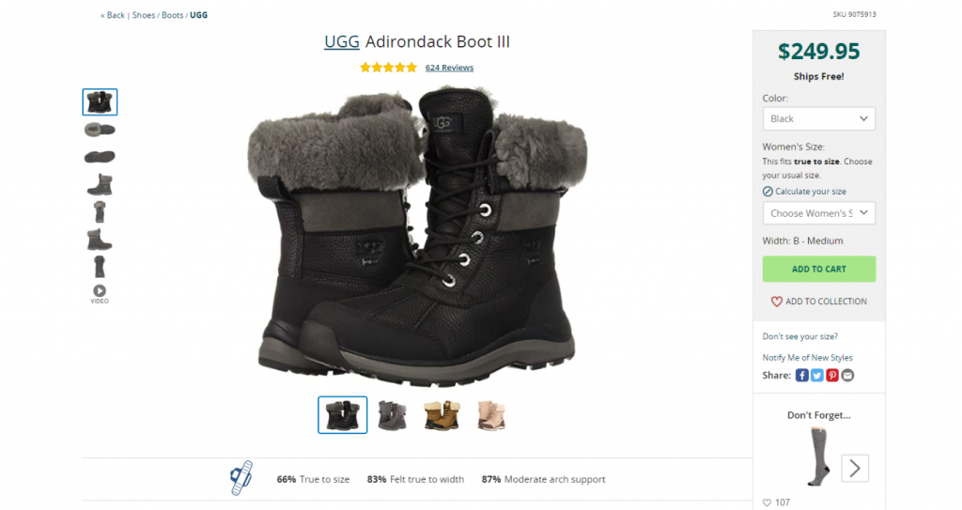Expand the Choose Women's Size dropdown
962x510 pixels.
pyautogui.click(x=818, y=213)
